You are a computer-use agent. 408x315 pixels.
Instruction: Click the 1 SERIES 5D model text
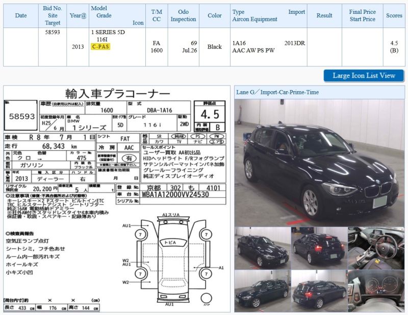tap(108, 32)
